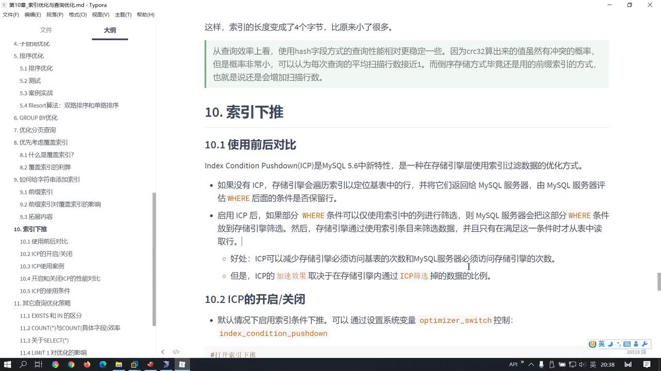Open the clock showing 20:38
The height and width of the screenshot is (371, 661).
coord(608,365)
